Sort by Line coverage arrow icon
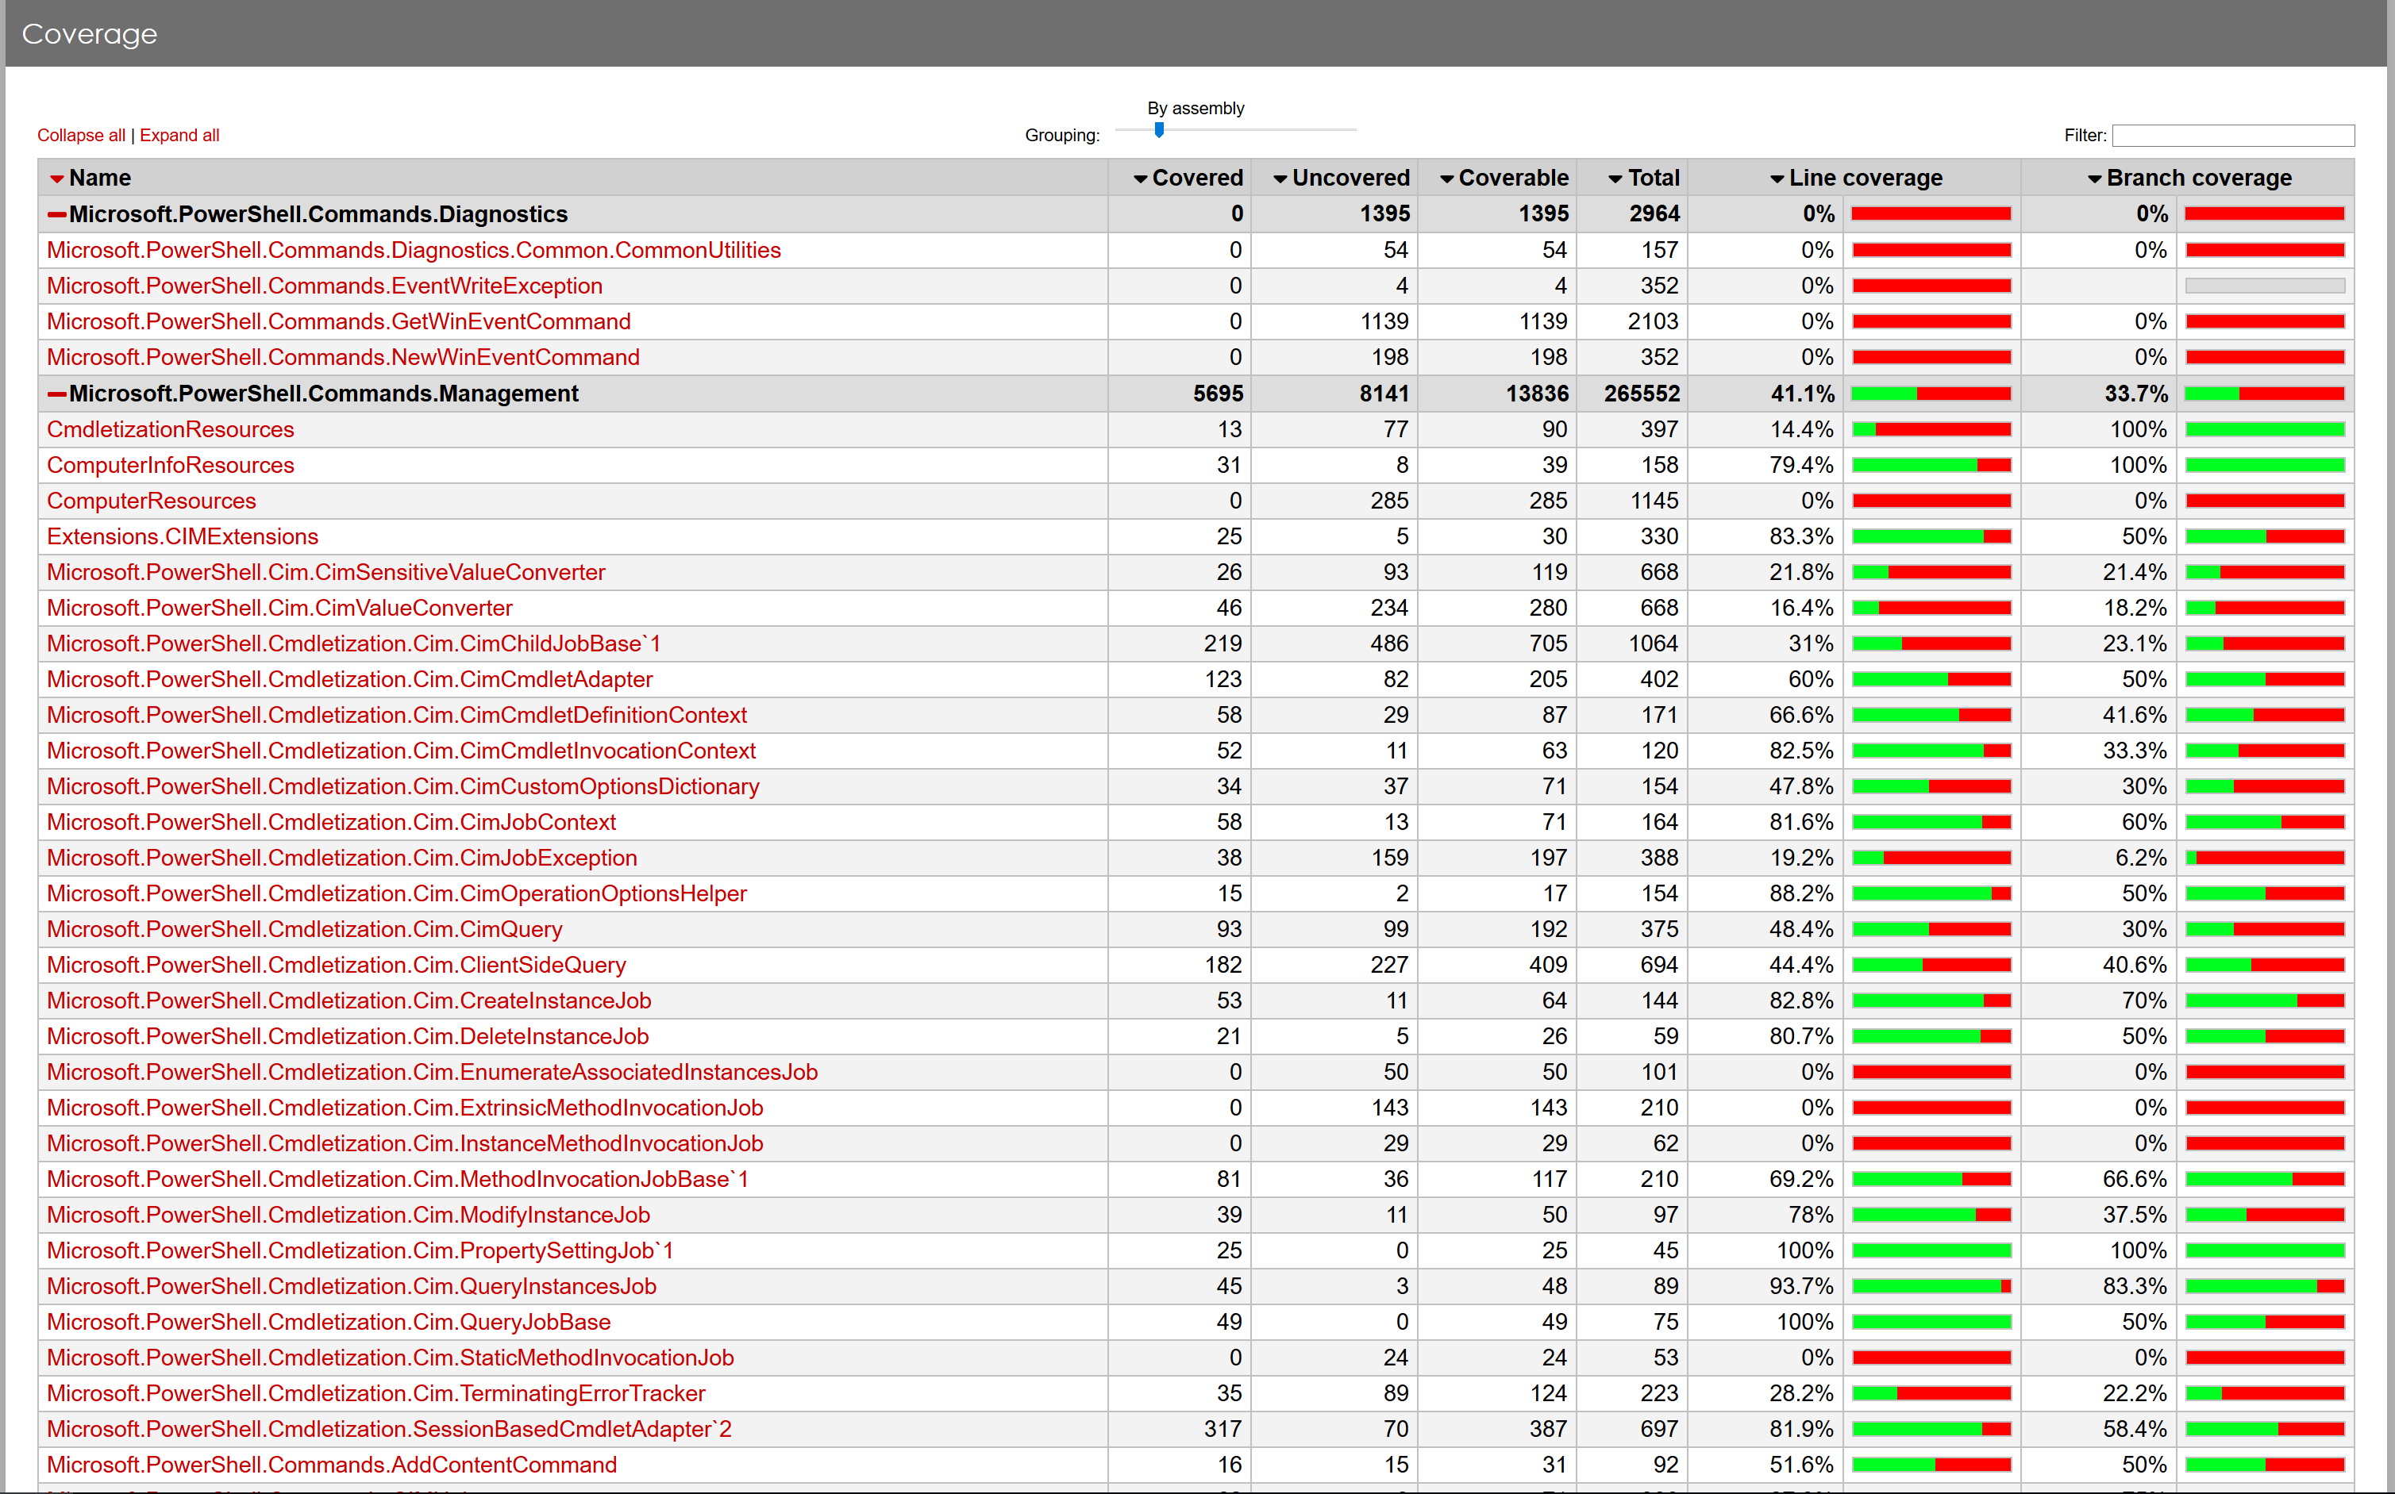Screen dimensions: 2395x1494 click(1777, 179)
